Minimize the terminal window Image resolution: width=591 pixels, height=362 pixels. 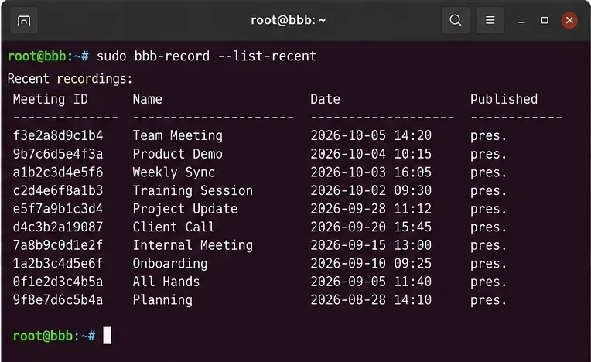521,21
